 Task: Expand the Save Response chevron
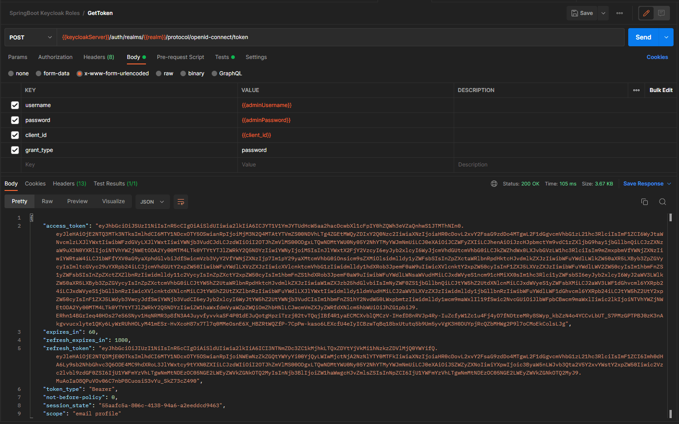click(x=669, y=184)
